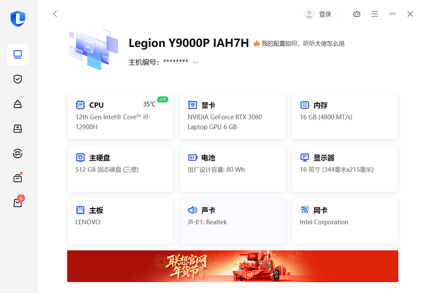This screenshot has width=424, height=293.
Task: Open the hamburger main menu
Action: pos(374,14)
